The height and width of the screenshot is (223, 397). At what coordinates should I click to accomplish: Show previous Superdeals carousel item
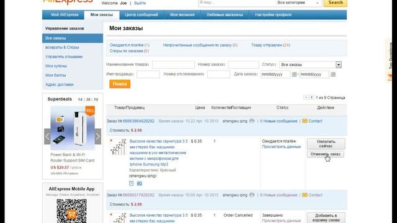click(47, 136)
